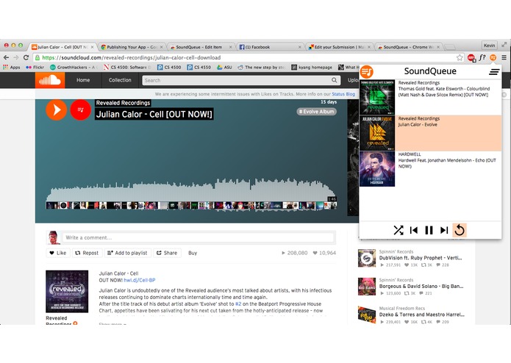Open the GrowthHackers bookmark
Viewport: 511px width, 363px height.
[73, 68]
